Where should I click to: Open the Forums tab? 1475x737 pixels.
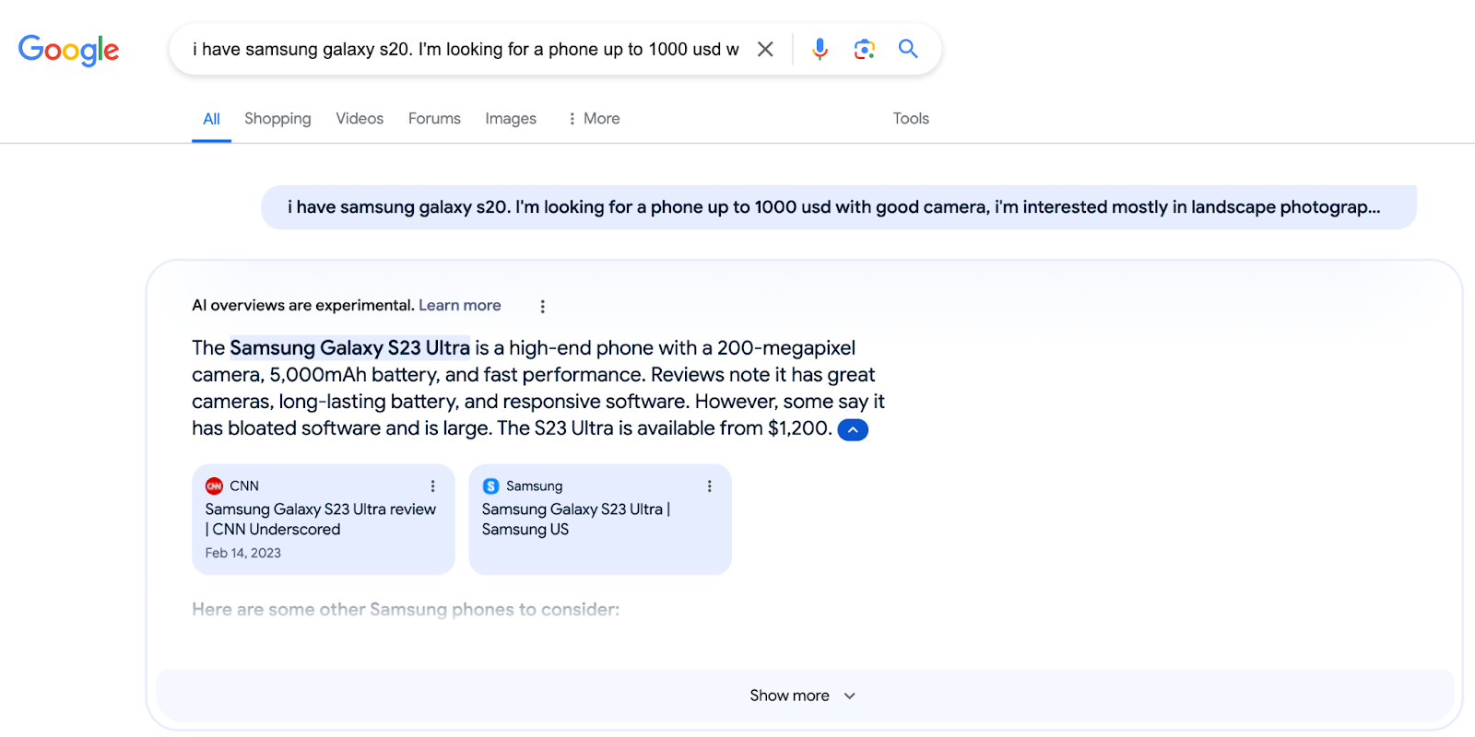434,119
